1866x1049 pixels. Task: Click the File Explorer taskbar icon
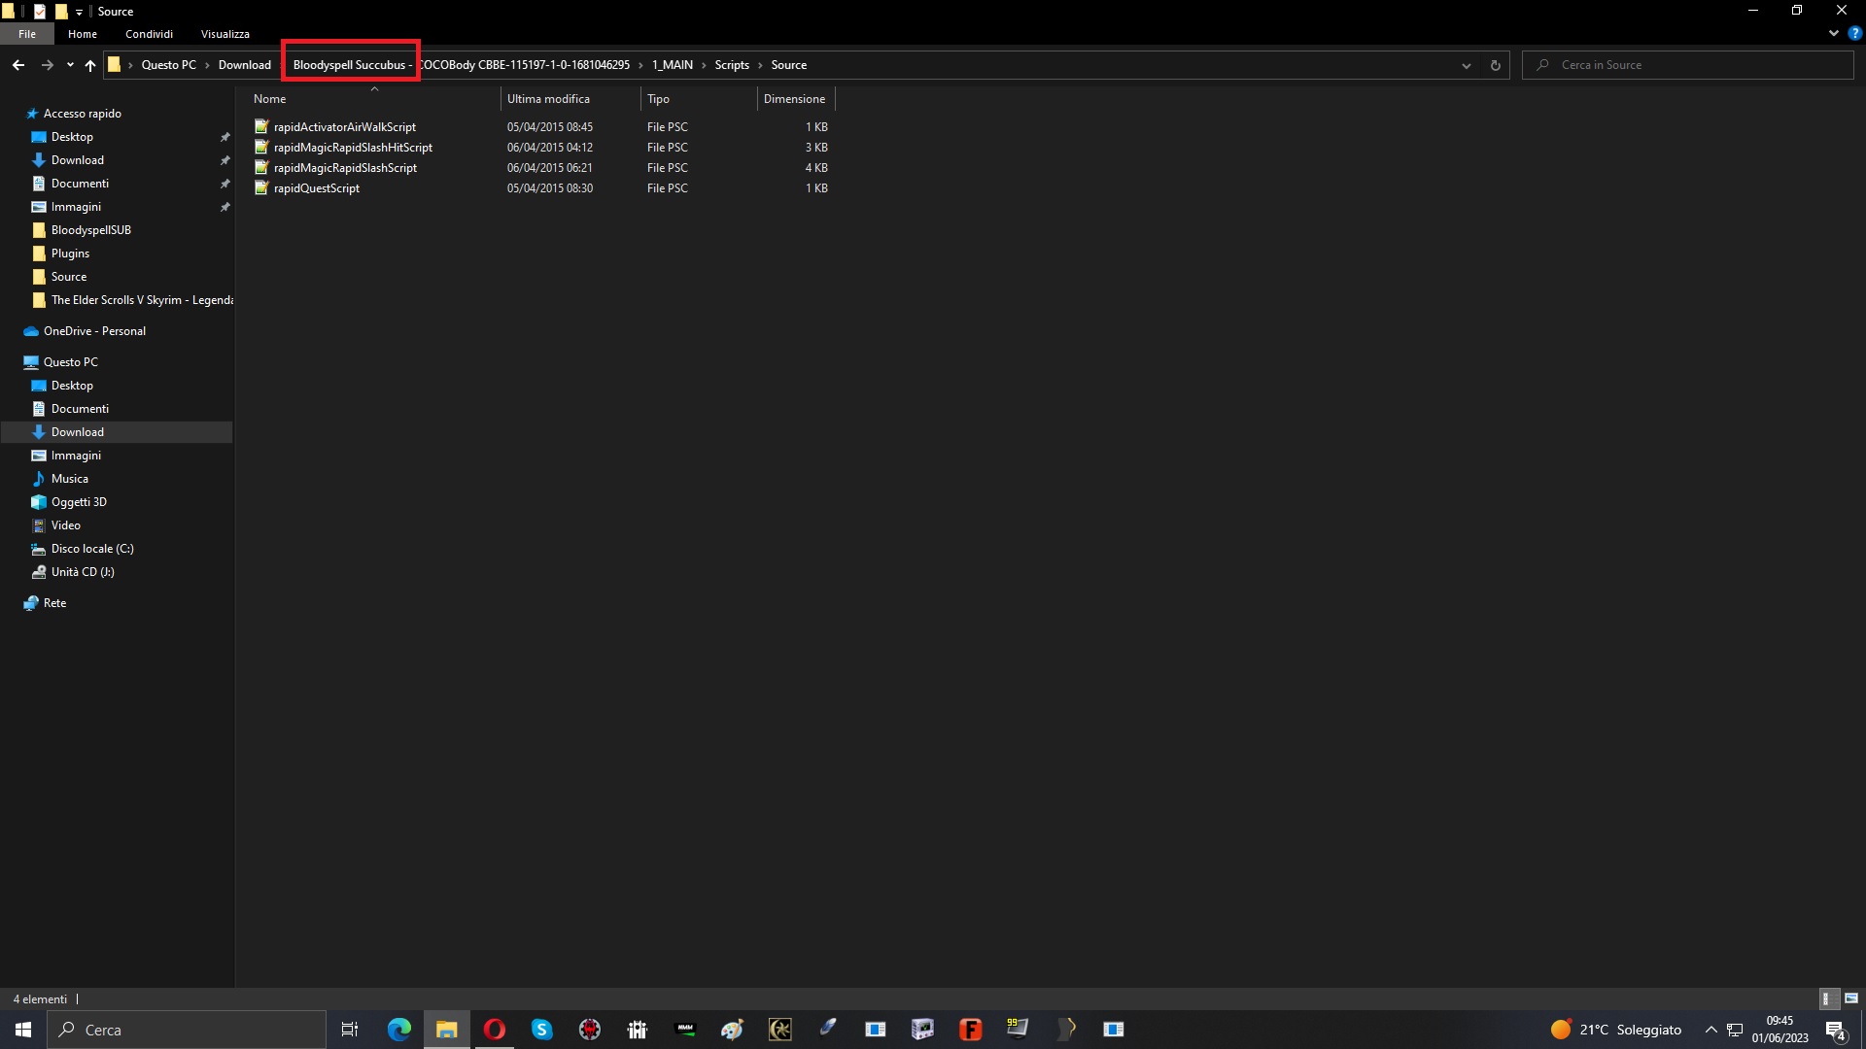[447, 1030]
